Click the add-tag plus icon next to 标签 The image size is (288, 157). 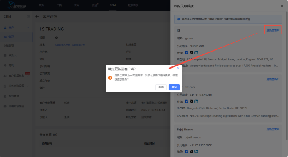tap(57, 37)
